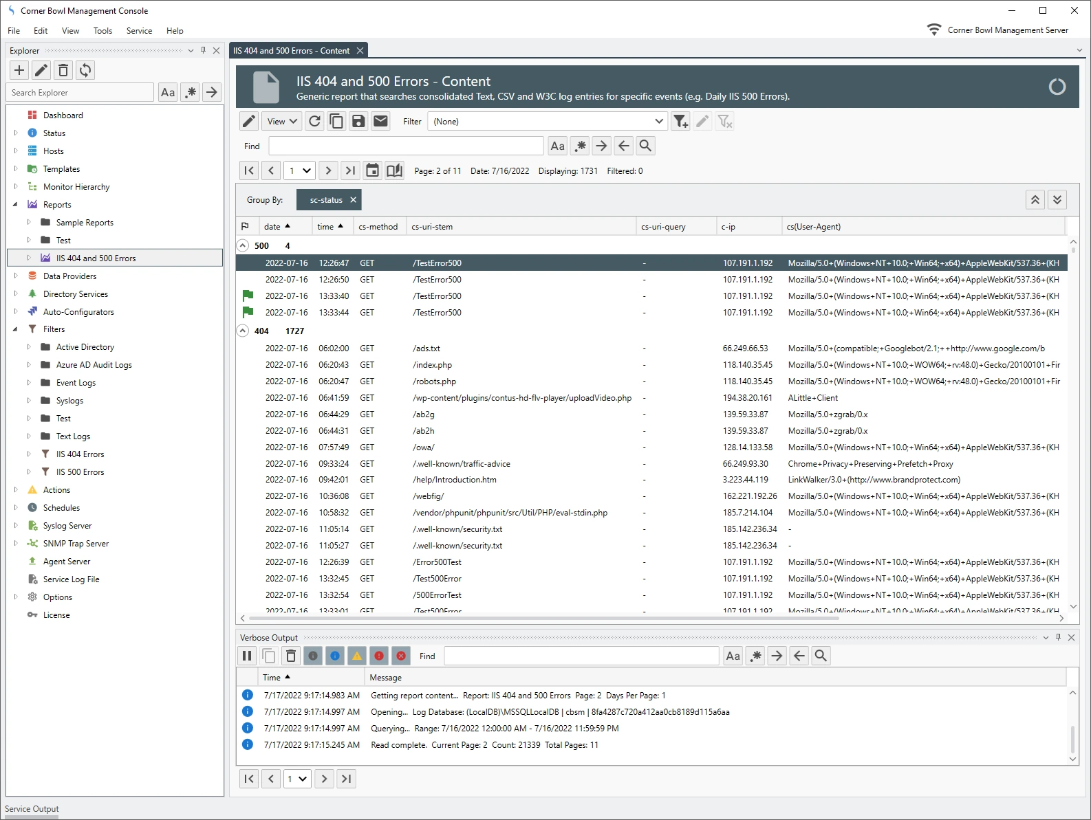Viewport: 1091px width, 820px height.
Task: Click the refresh report icon in toolbar
Action: (x=314, y=122)
